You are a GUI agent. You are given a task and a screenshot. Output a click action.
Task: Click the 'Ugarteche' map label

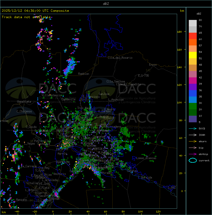63,162
